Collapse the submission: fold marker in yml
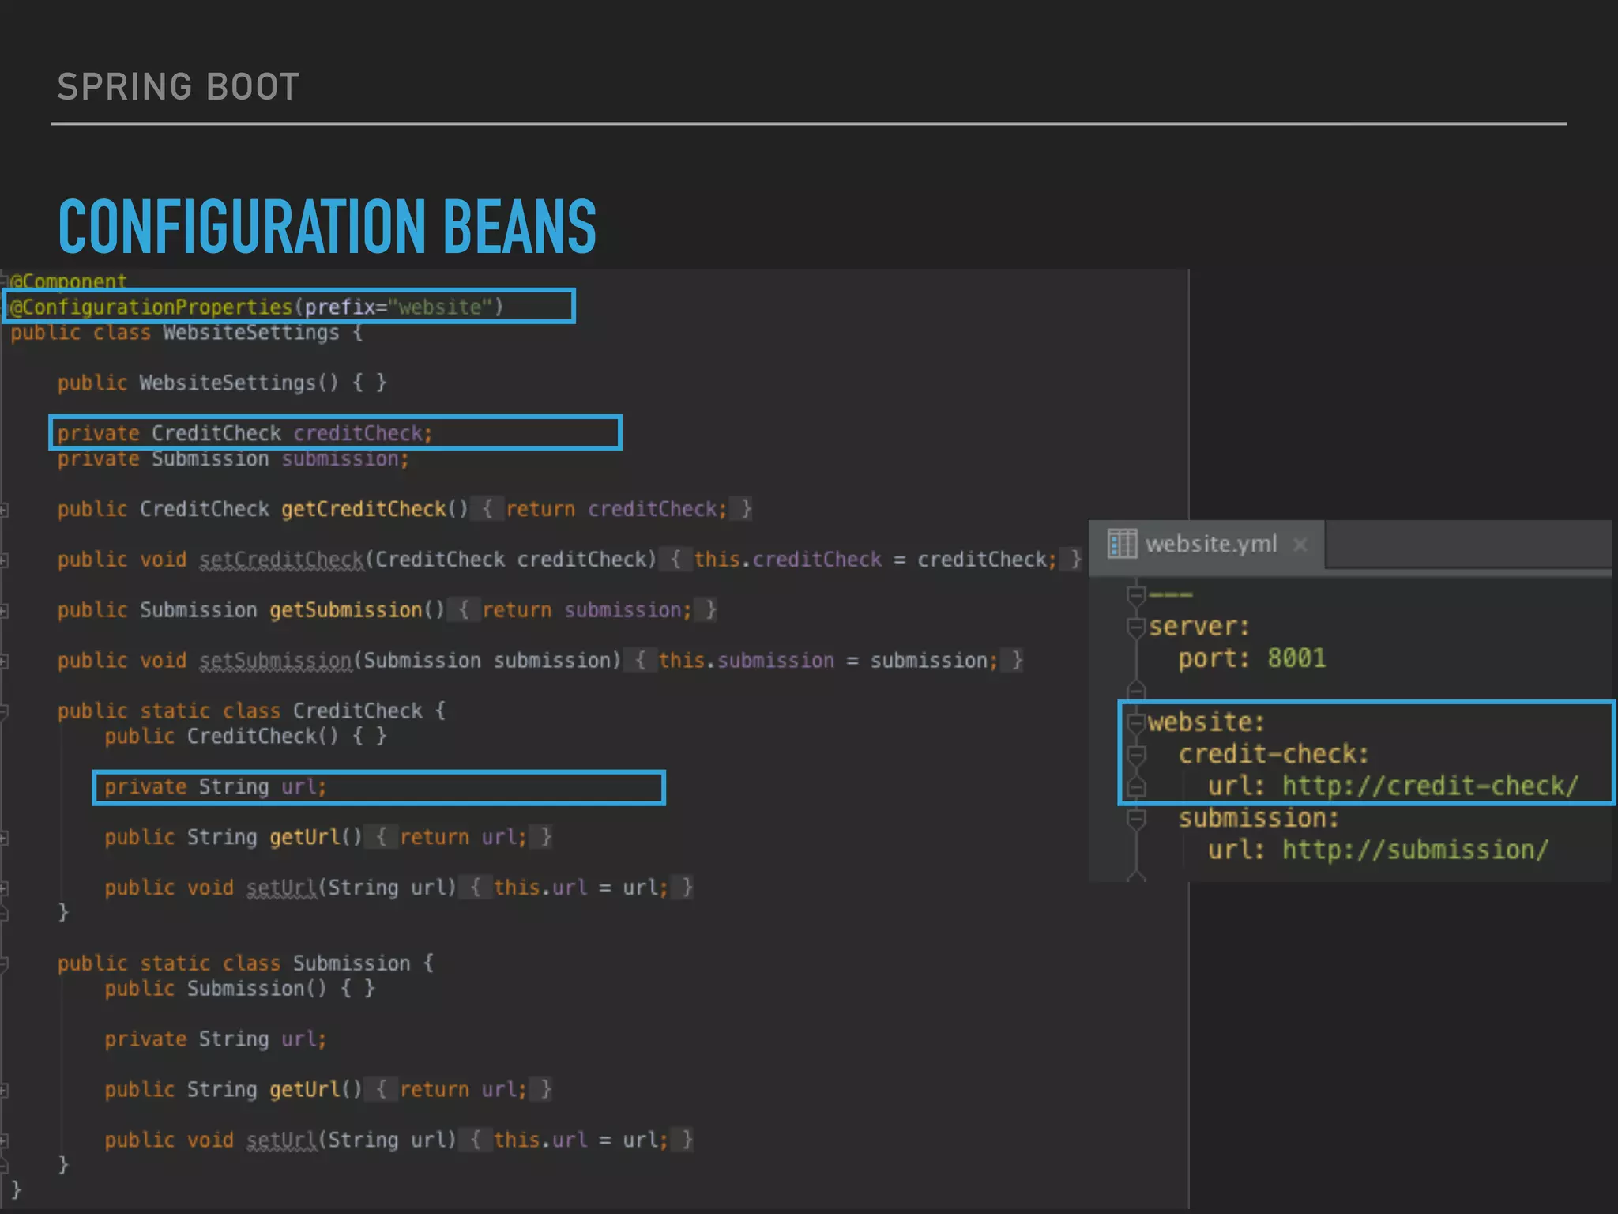This screenshot has height=1214, width=1618. [1136, 819]
